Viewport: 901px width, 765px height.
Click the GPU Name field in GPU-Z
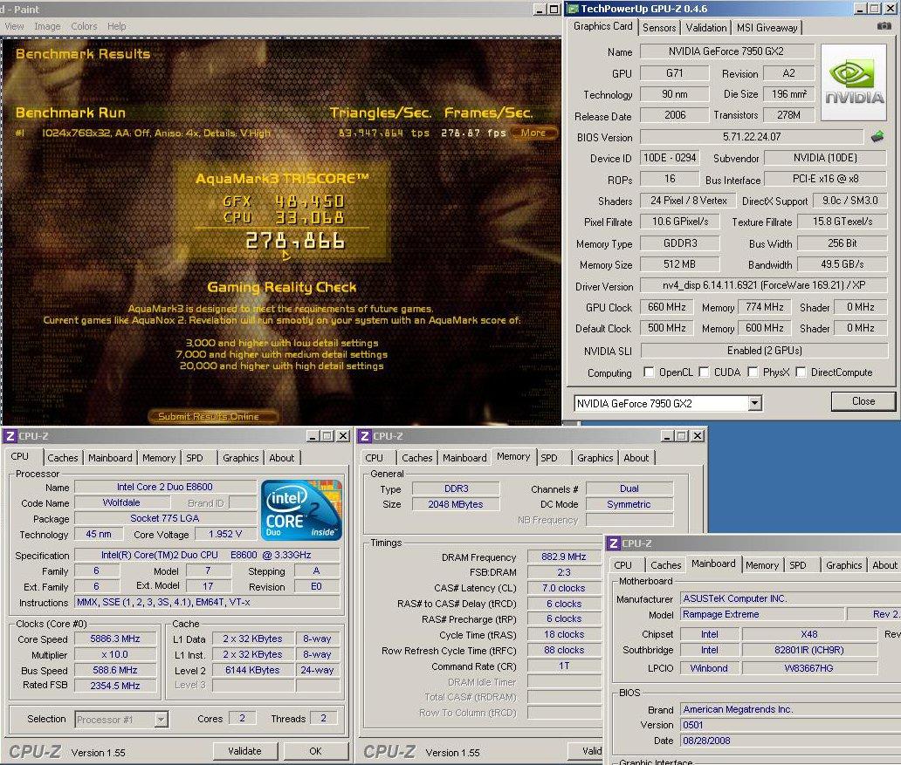726,51
